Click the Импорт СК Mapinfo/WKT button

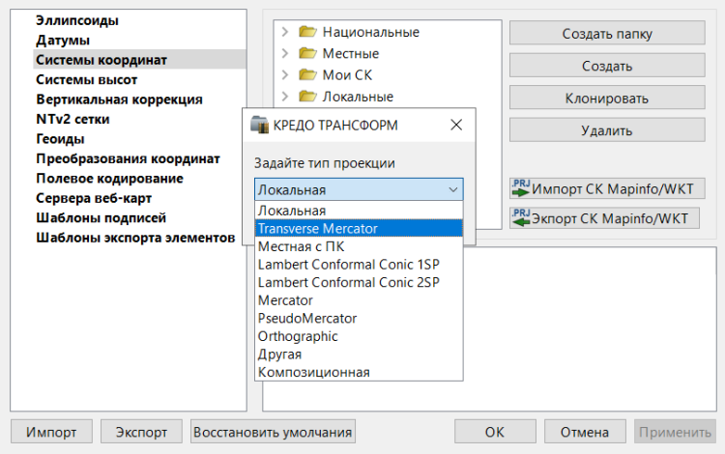click(604, 188)
